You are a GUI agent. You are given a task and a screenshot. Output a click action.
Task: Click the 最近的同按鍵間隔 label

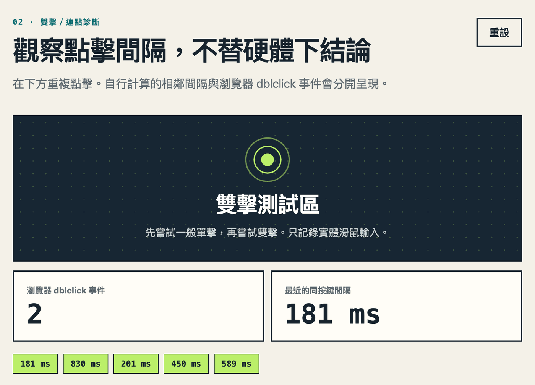pos(318,291)
